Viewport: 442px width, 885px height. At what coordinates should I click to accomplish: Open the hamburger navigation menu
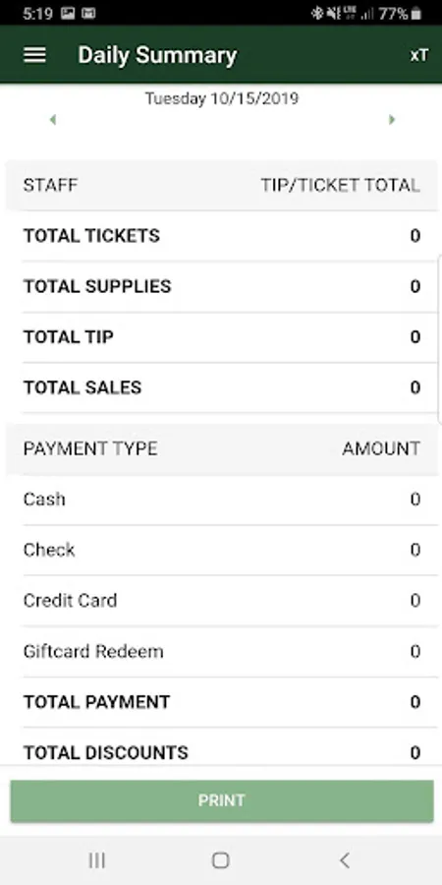point(34,55)
